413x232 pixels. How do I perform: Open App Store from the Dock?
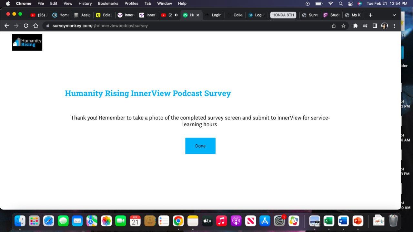[265, 221]
